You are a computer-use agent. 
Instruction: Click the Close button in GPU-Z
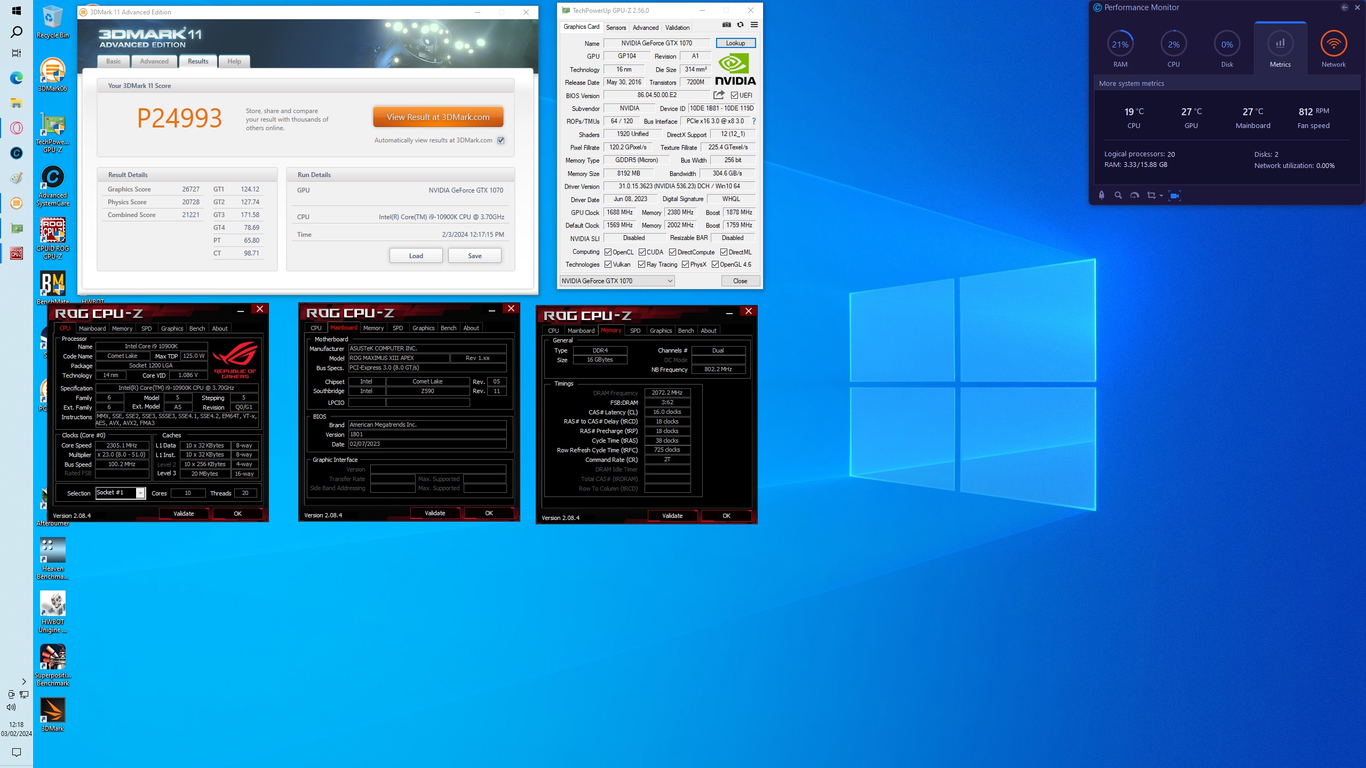(x=740, y=281)
